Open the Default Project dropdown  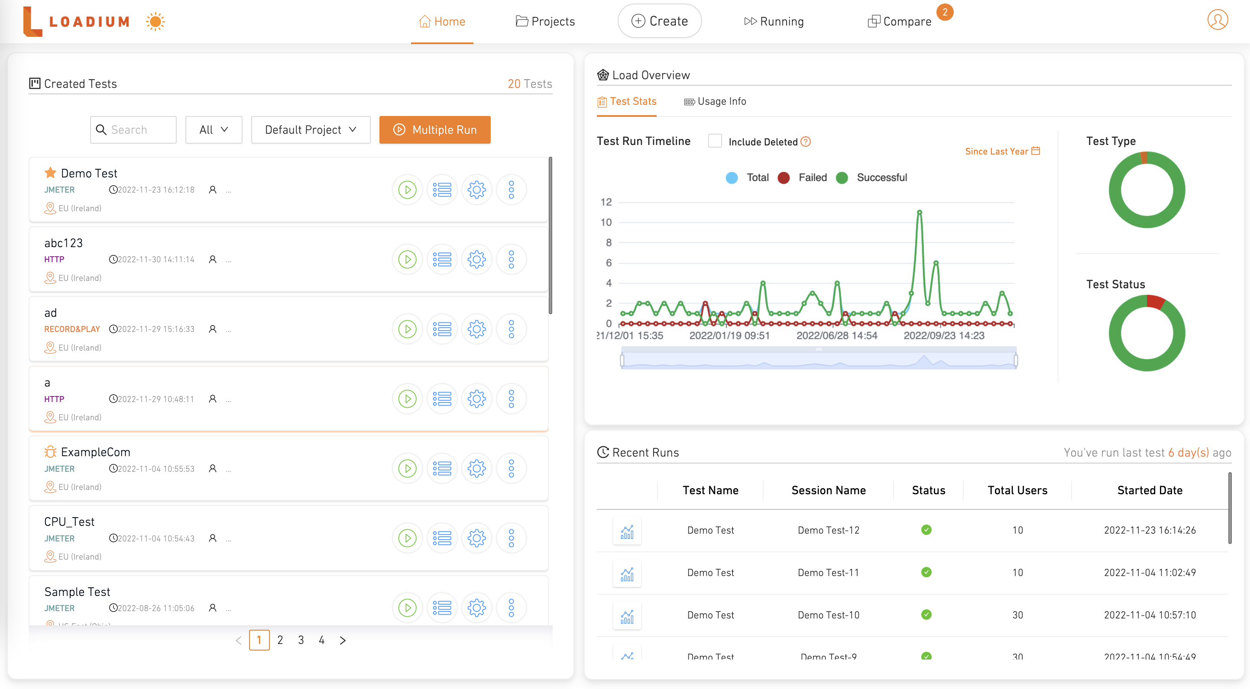tap(311, 129)
